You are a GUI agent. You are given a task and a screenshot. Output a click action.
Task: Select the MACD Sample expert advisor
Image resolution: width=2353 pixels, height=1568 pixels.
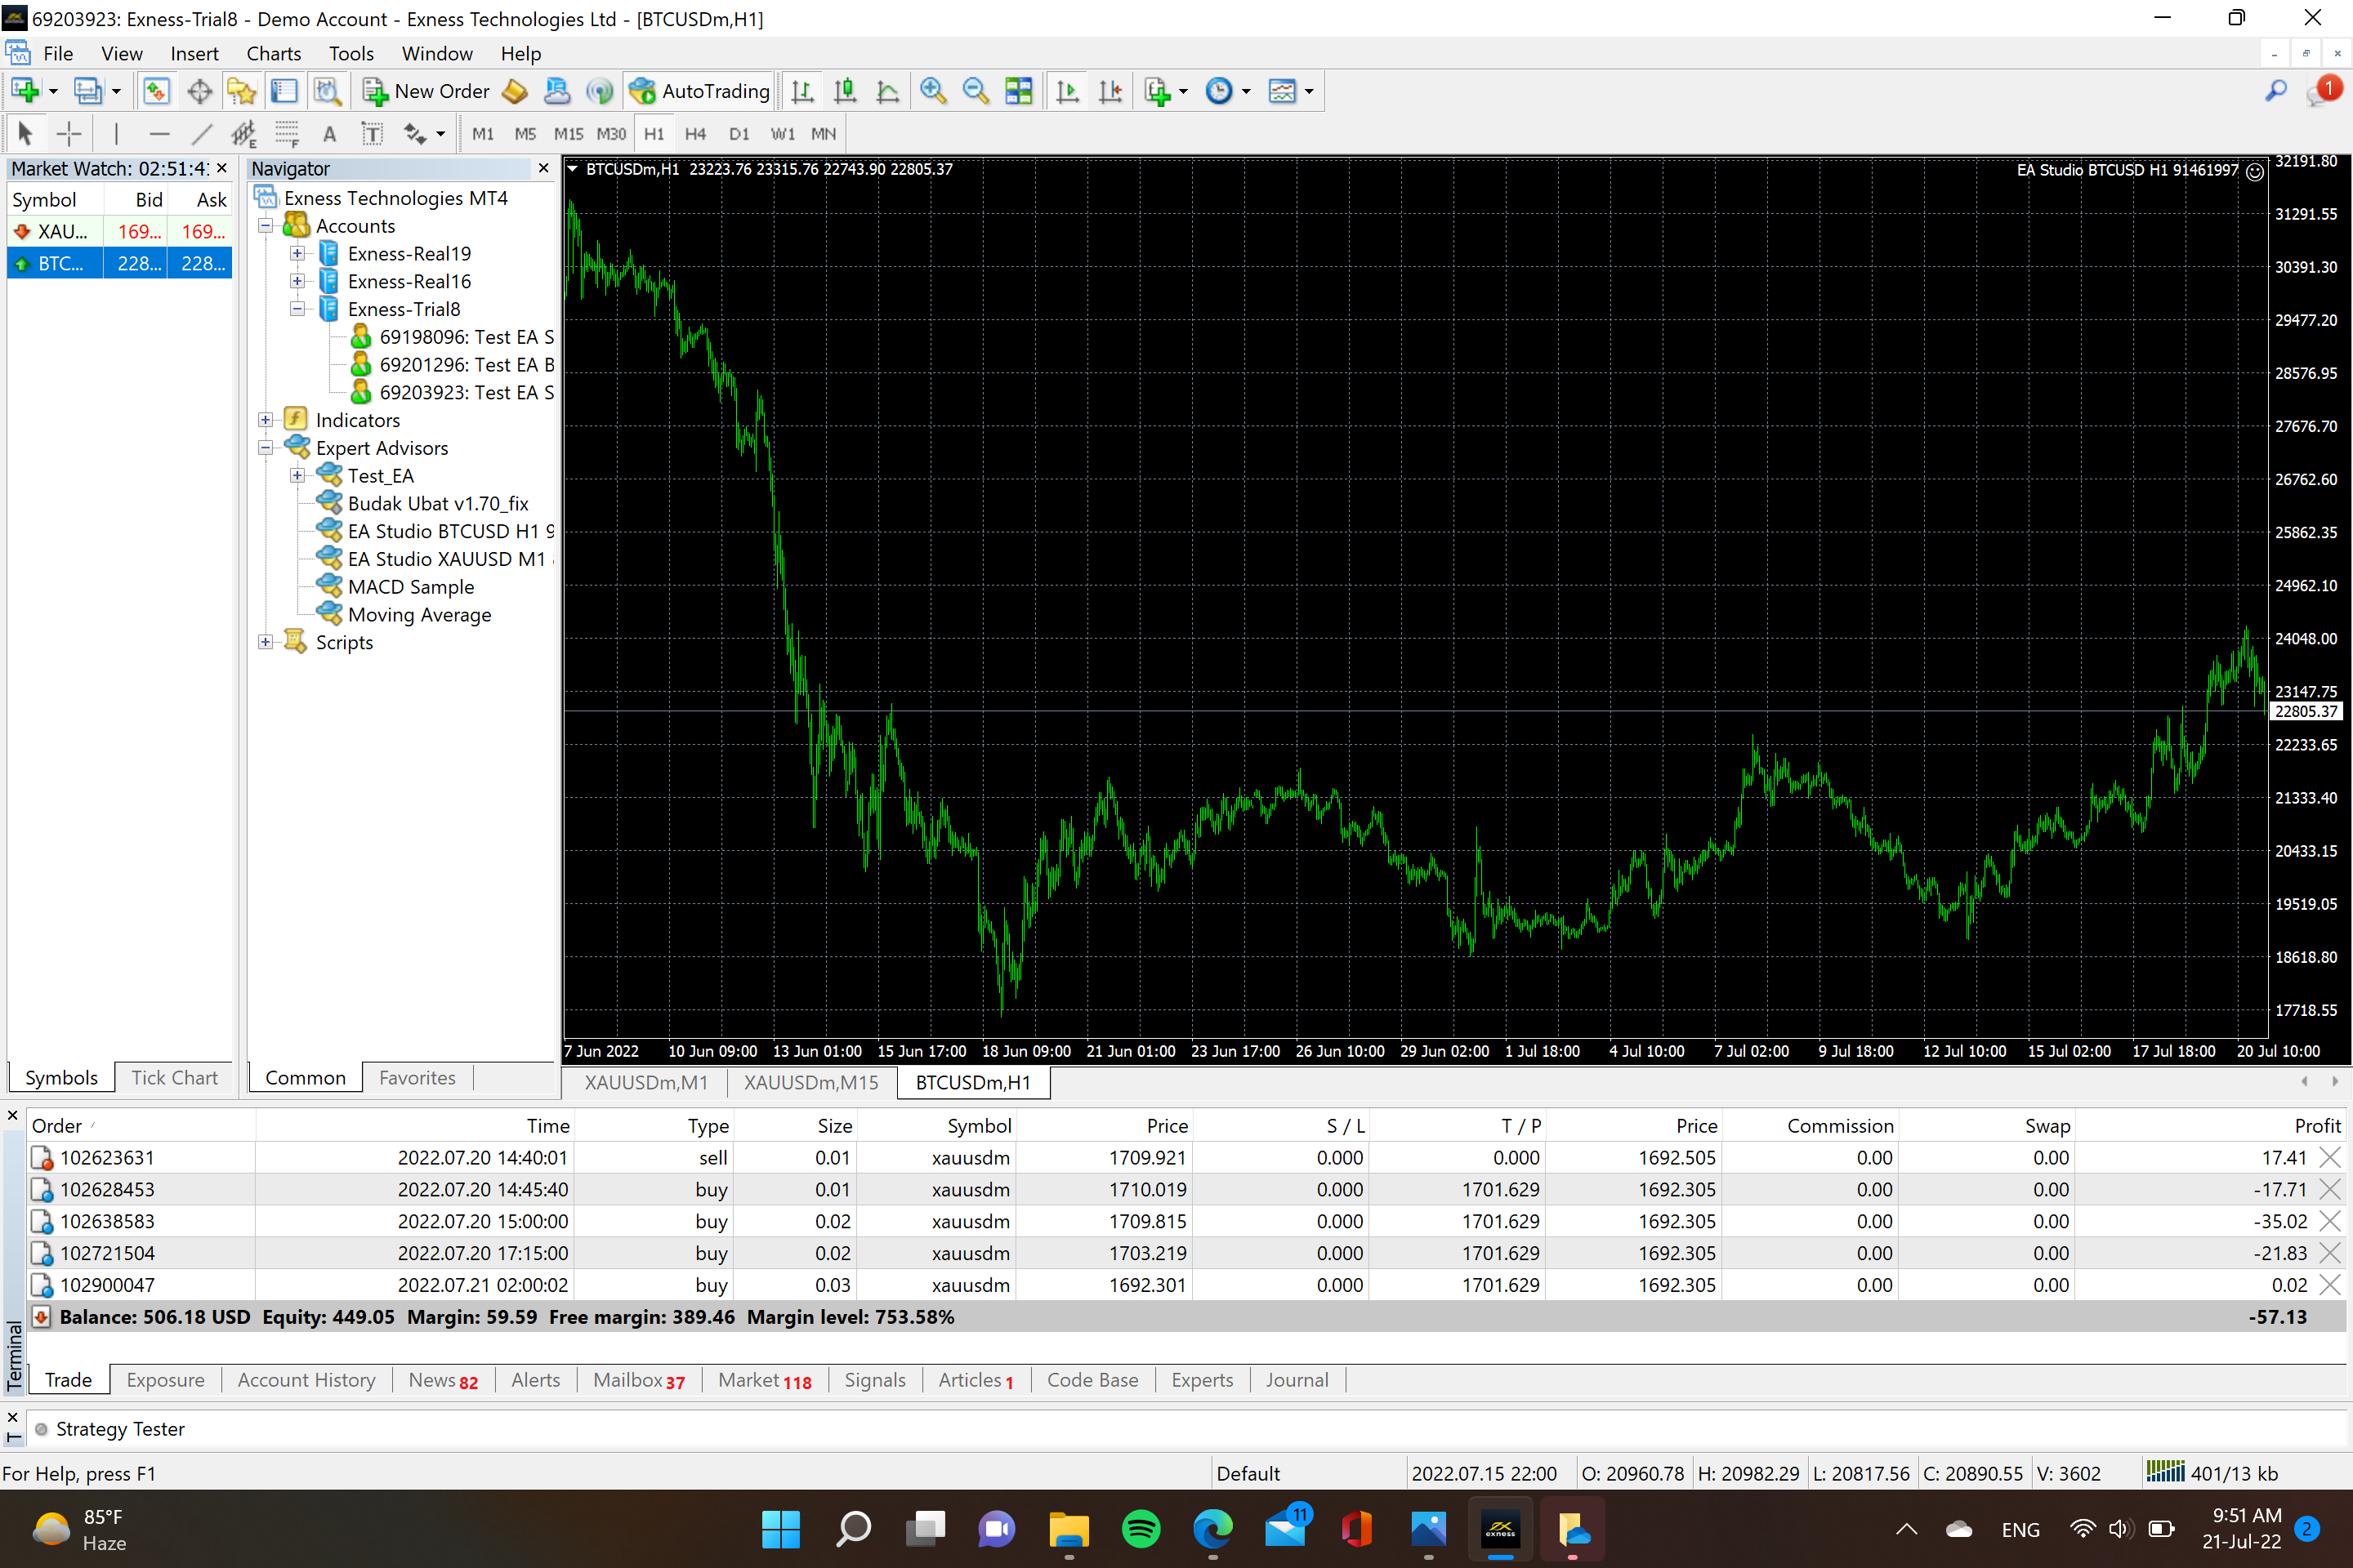(410, 587)
